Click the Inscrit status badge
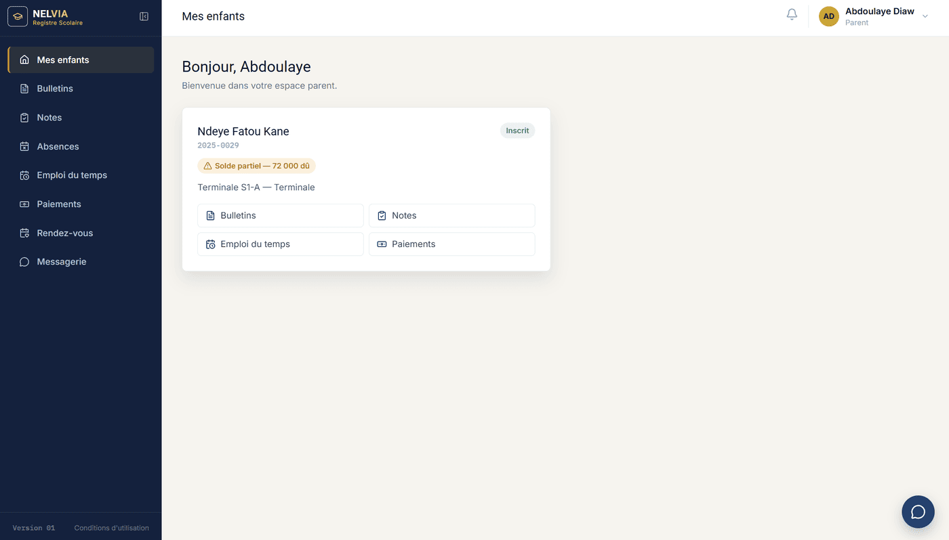The image size is (949, 540). click(x=517, y=131)
